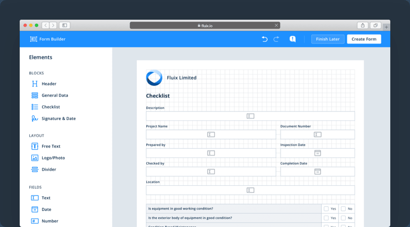
Task: Select the General Data label
Action: click(55, 95)
